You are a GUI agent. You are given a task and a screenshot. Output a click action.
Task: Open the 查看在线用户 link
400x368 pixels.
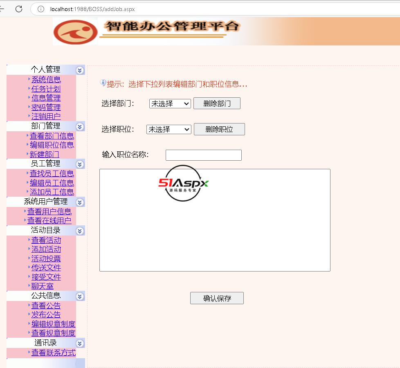click(49, 221)
